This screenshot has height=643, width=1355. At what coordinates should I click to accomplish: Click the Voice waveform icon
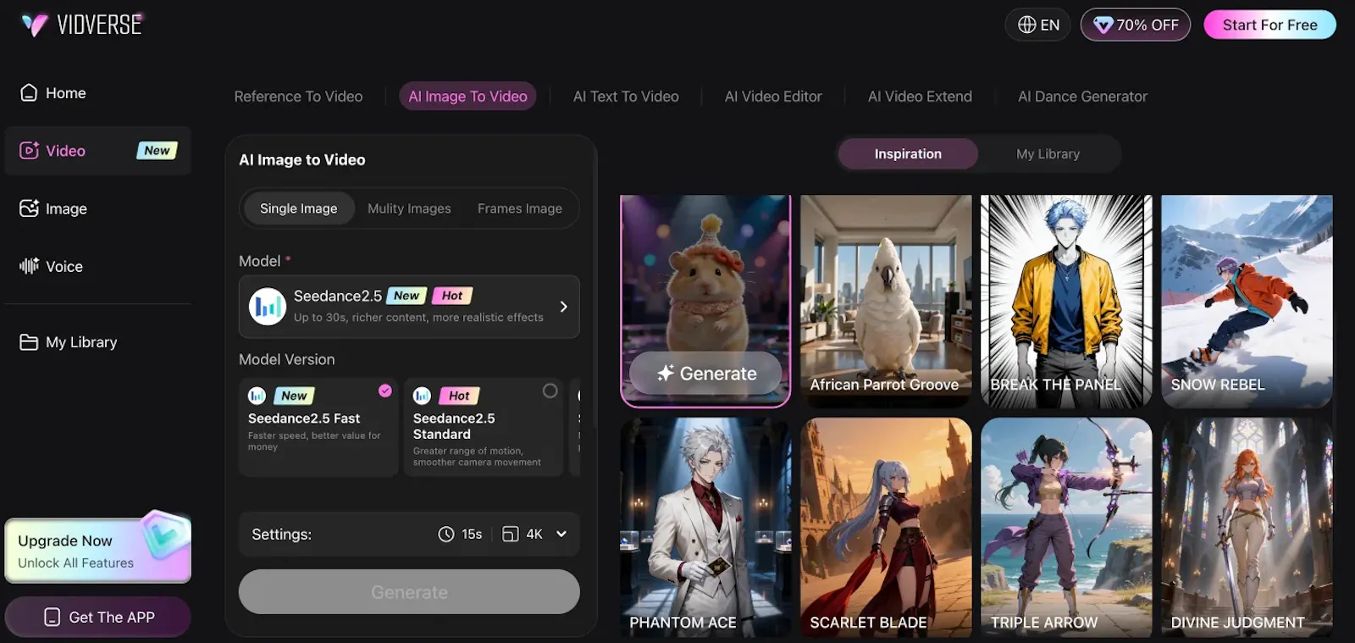29,266
